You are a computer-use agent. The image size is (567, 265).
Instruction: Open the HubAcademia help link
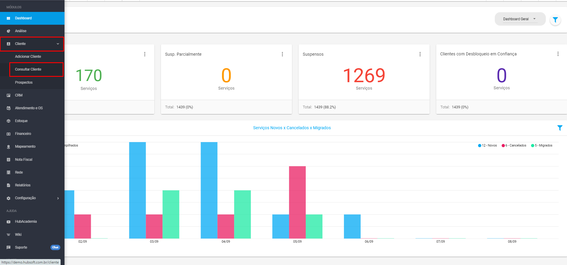pyautogui.click(x=26, y=222)
